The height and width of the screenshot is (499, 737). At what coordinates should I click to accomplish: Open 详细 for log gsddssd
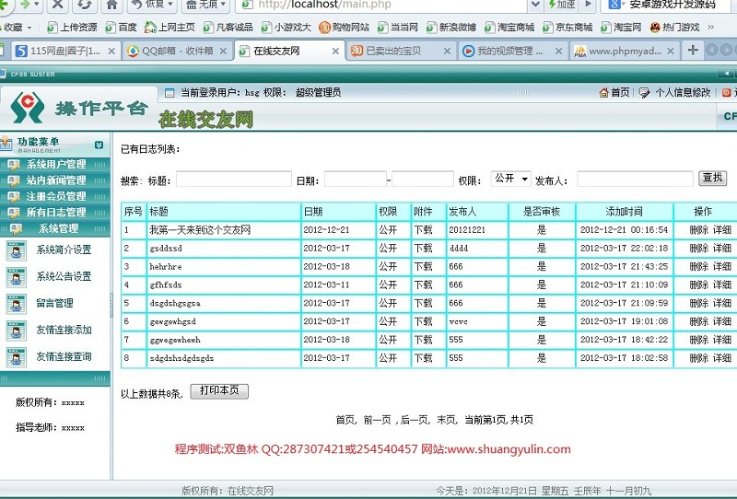pyautogui.click(x=722, y=249)
